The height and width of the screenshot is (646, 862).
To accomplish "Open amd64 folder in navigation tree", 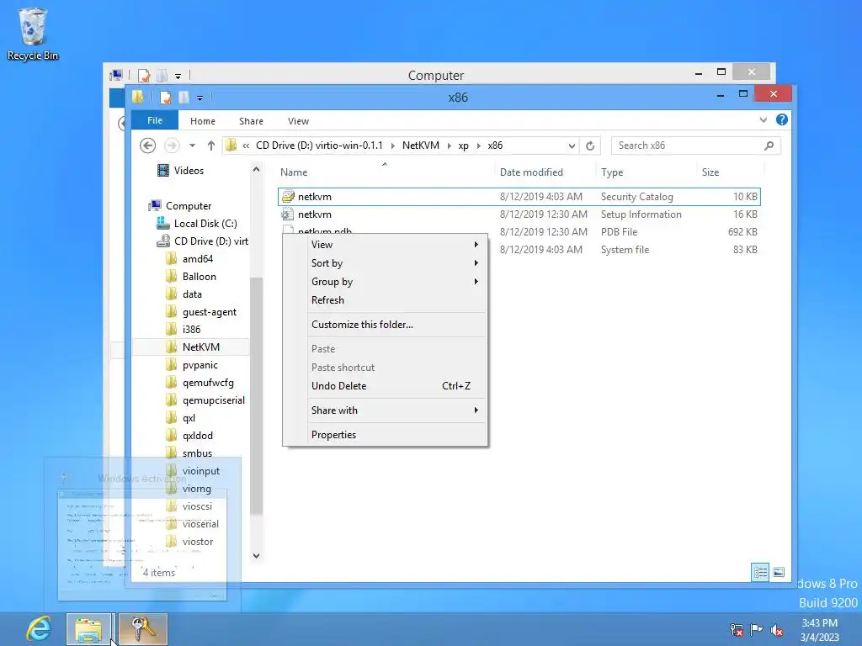I will coord(197,259).
